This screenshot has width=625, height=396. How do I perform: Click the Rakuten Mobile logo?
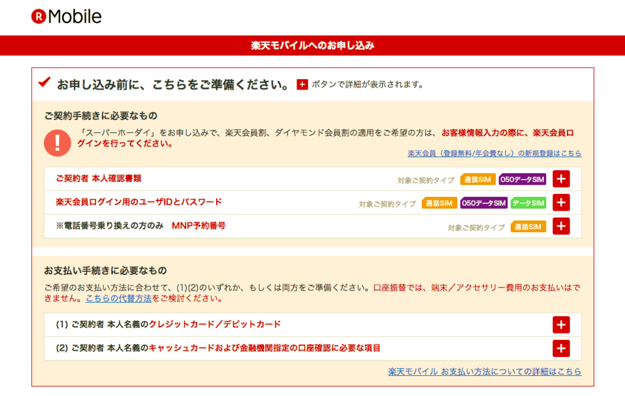pyautogui.click(x=67, y=16)
